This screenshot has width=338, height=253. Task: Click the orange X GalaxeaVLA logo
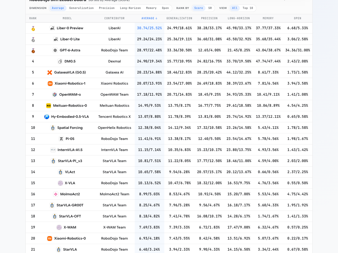(50, 72)
